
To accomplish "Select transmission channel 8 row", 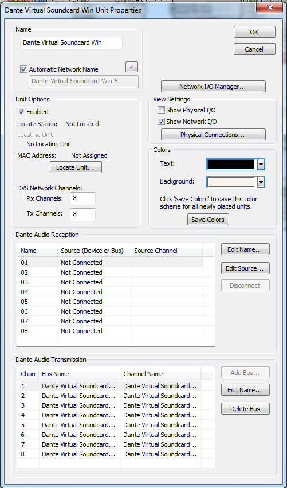I will pos(109,454).
